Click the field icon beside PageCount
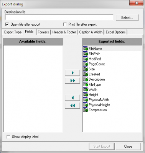This screenshot has height=153, width=145. click(x=86, y=64)
